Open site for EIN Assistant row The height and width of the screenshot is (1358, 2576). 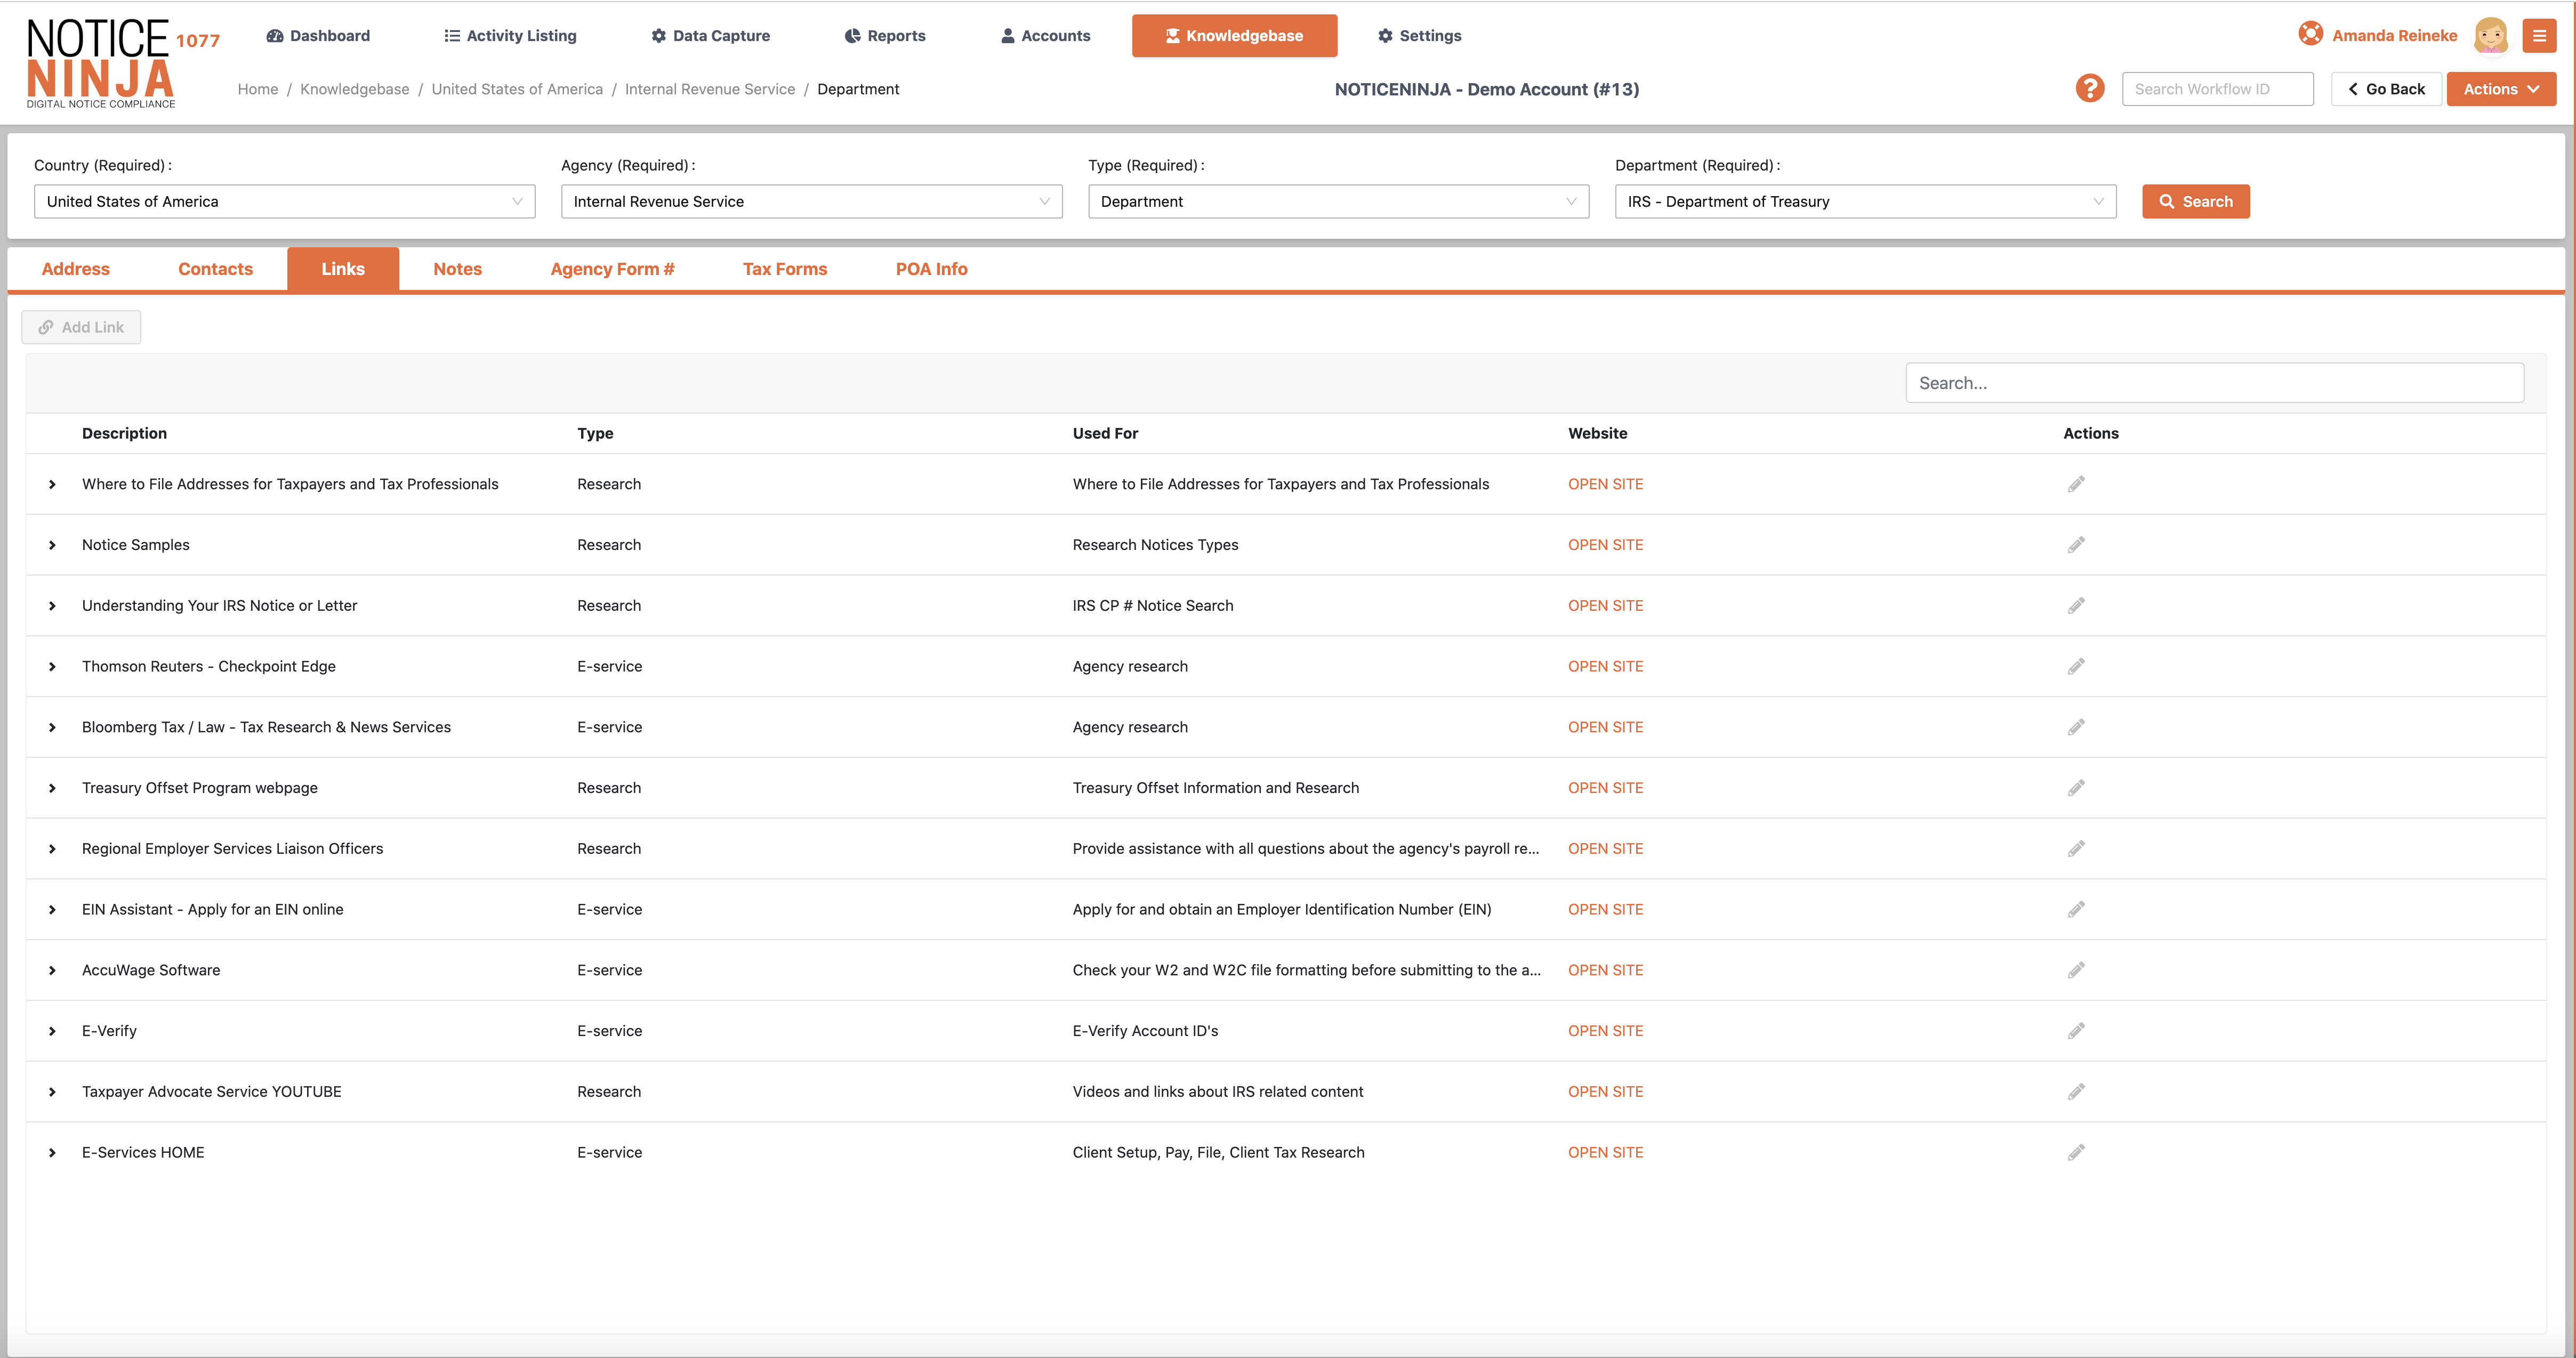1605,909
